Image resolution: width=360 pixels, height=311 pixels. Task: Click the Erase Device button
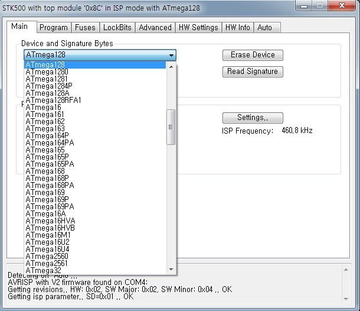coord(253,55)
